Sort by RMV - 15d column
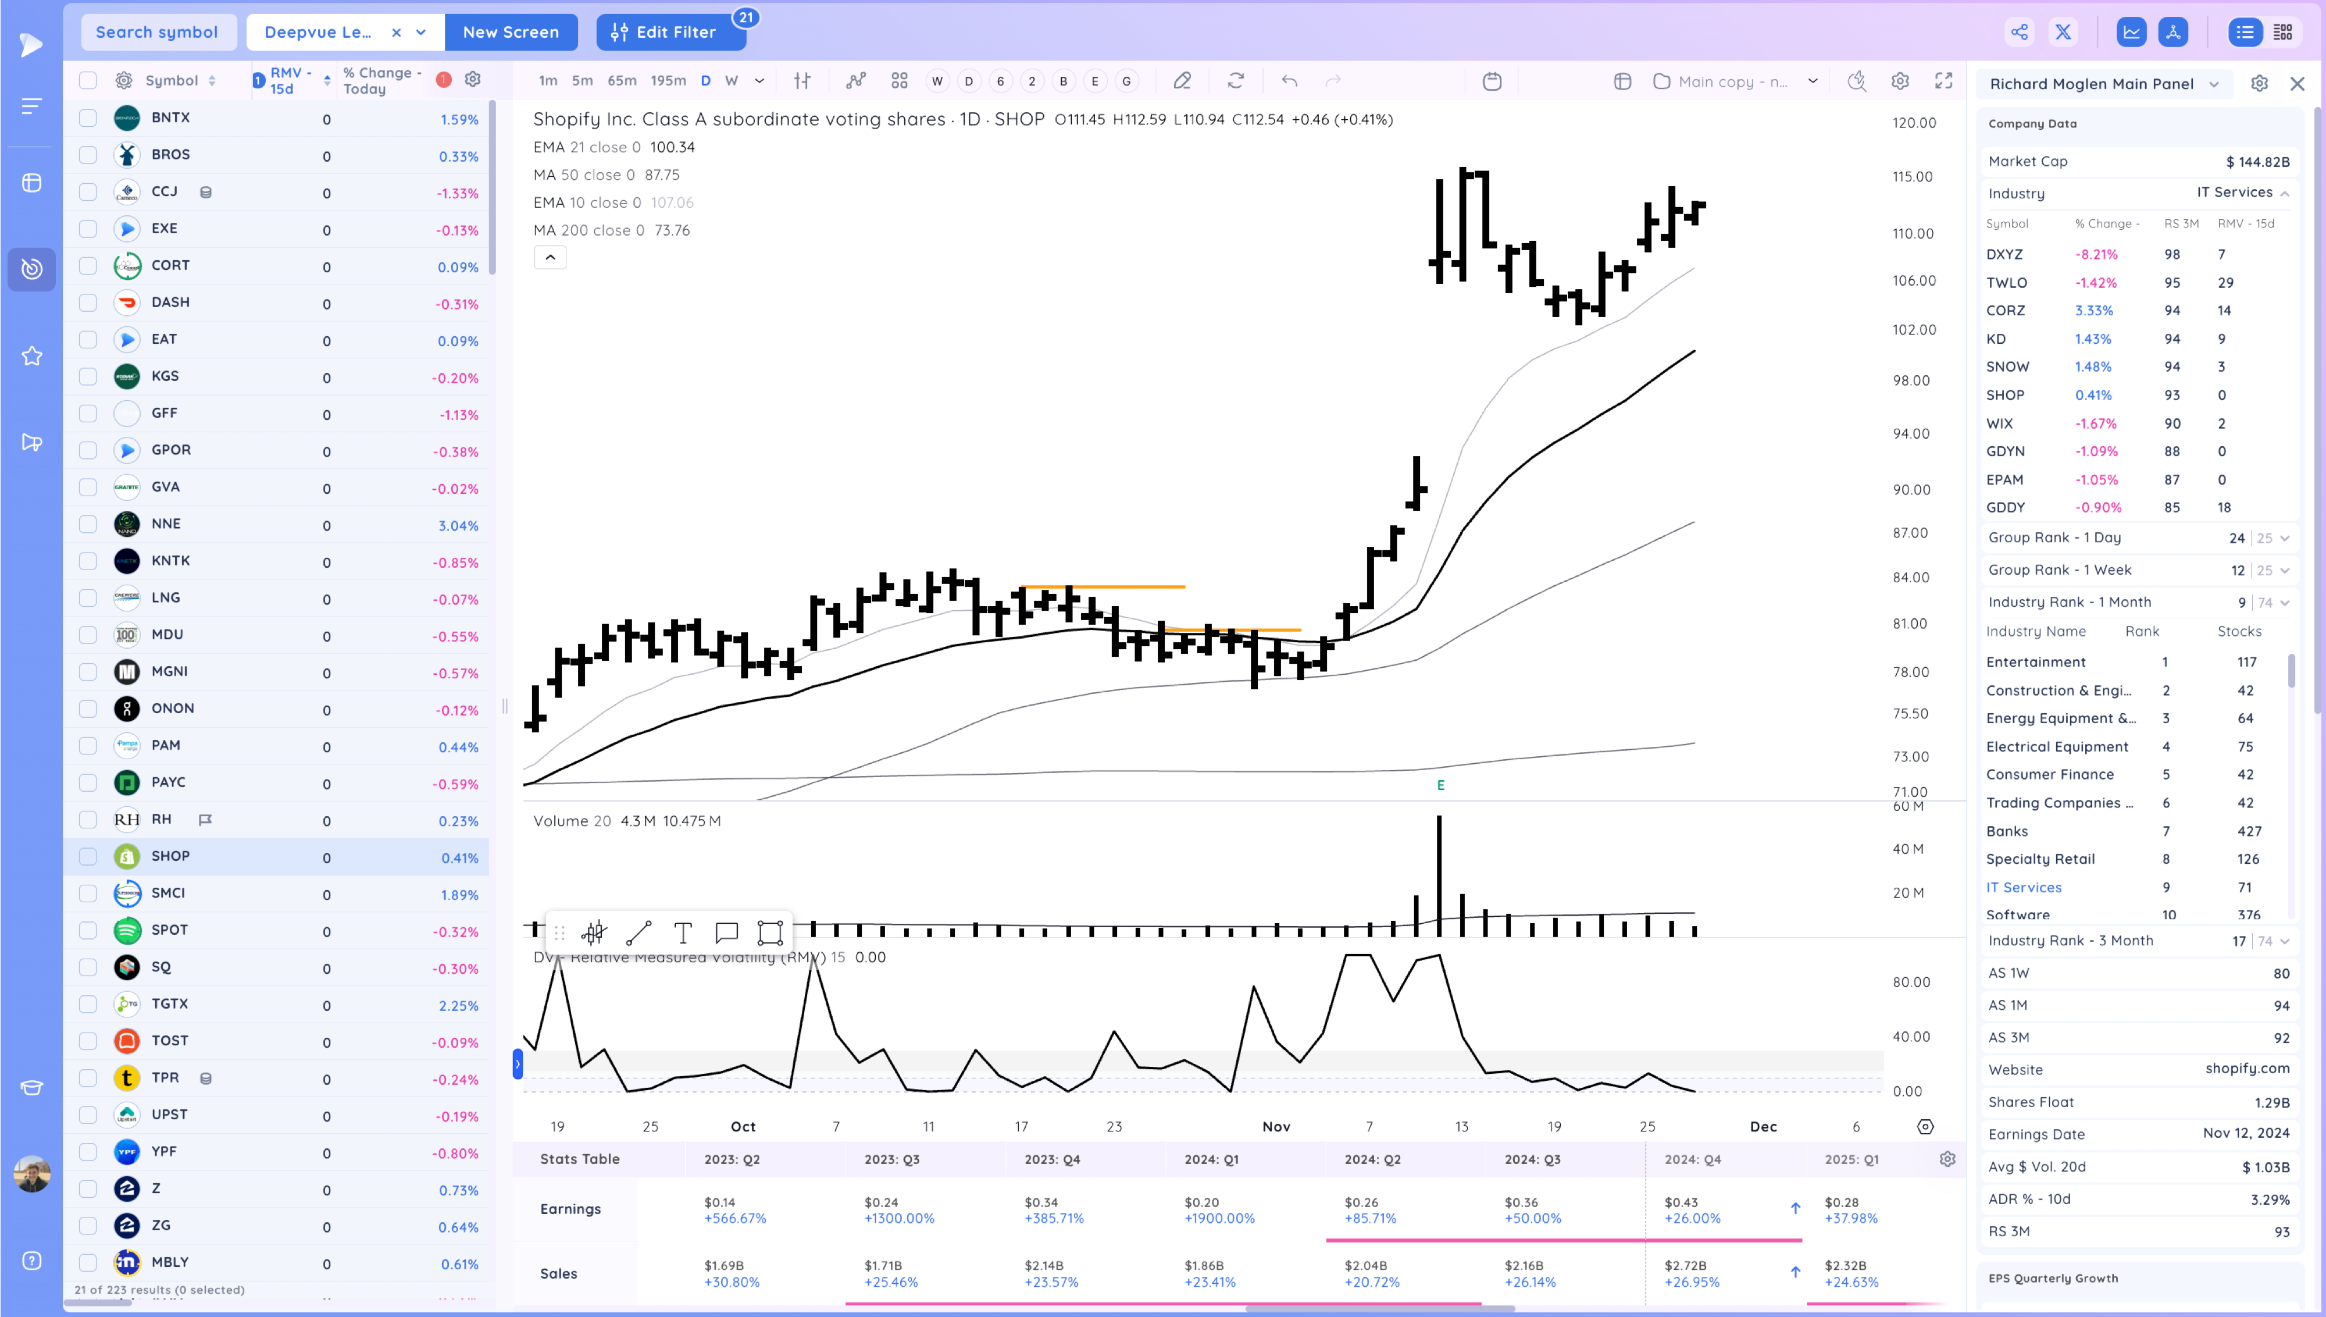Image resolution: width=2326 pixels, height=1317 pixels. (292, 80)
